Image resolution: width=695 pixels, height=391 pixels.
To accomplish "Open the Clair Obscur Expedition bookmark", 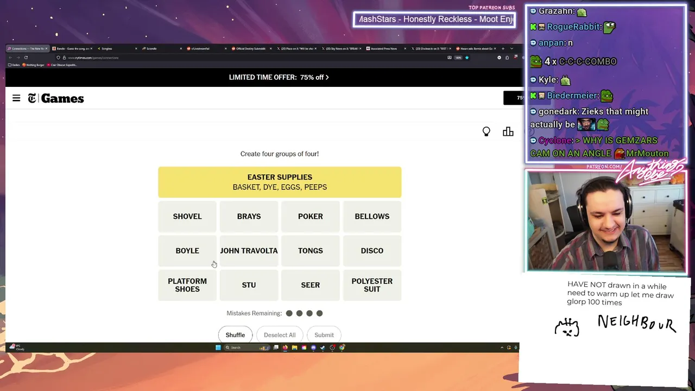I will point(62,65).
